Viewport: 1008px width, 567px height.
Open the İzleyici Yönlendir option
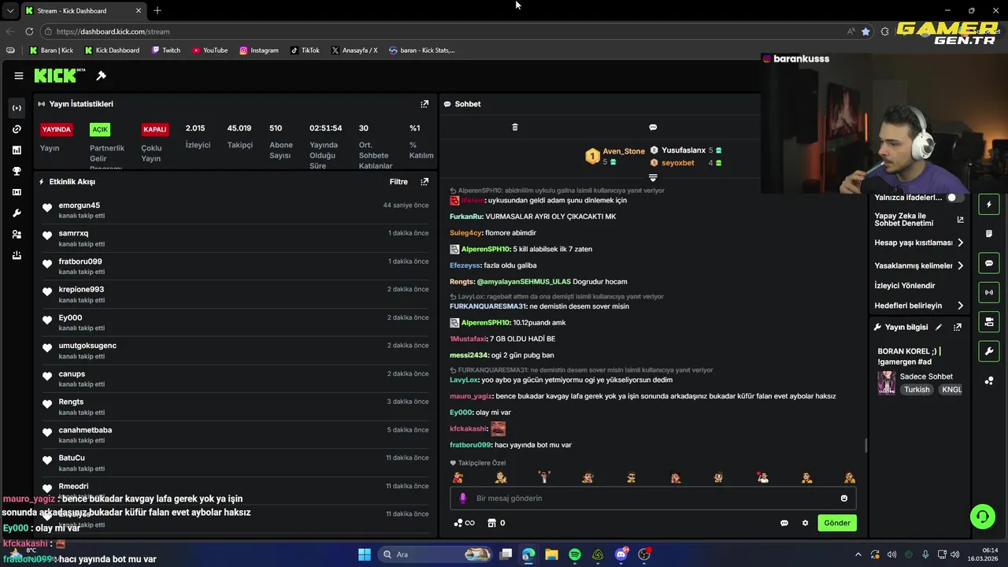[x=905, y=286]
